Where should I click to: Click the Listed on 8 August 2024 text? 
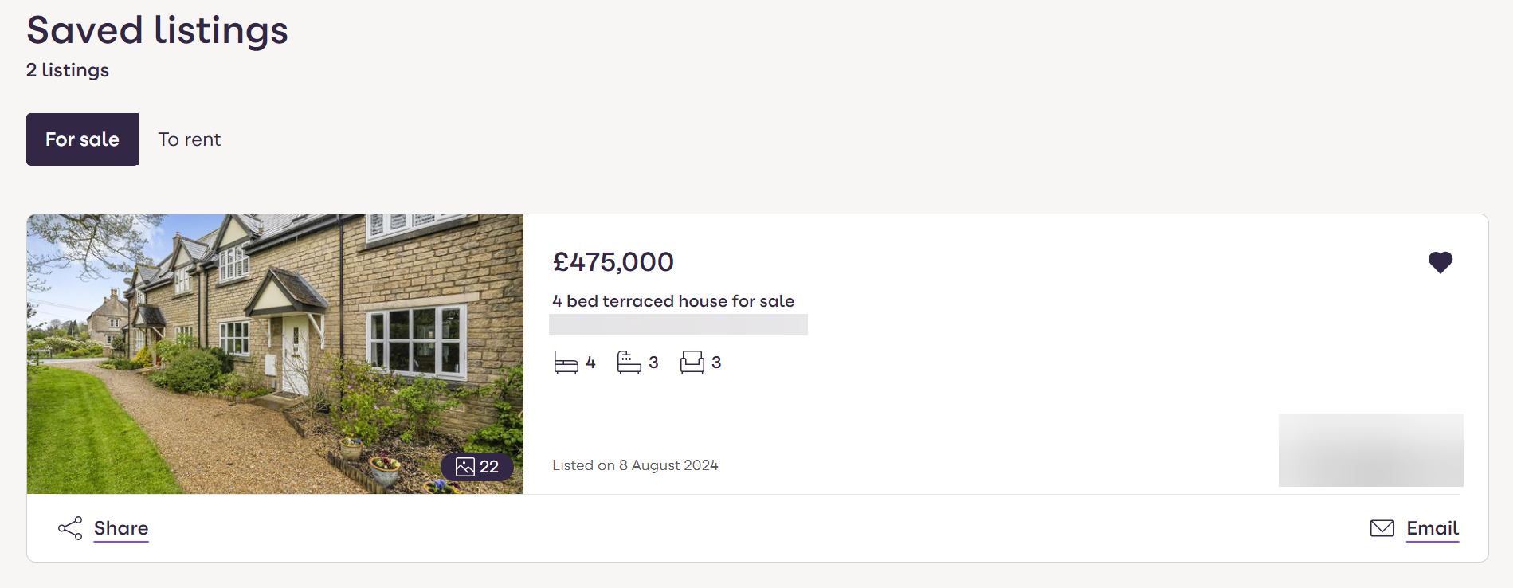635,465
